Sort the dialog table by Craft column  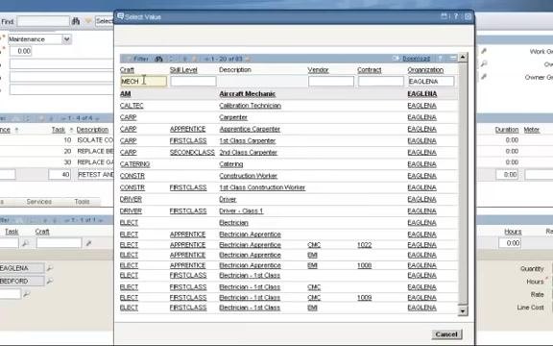tap(127, 70)
